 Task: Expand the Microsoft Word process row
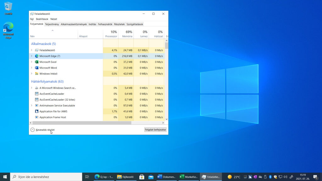click(x=32, y=68)
